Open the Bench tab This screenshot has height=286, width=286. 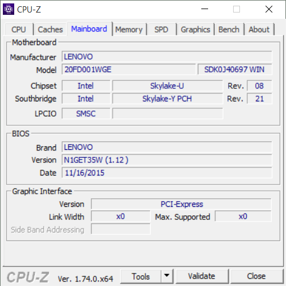[229, 30]
